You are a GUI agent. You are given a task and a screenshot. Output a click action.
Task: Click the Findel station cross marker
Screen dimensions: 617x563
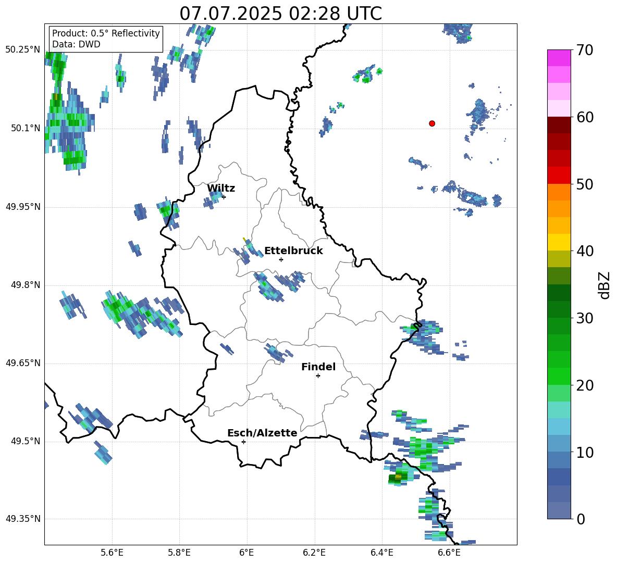click(x=318, y=376)
